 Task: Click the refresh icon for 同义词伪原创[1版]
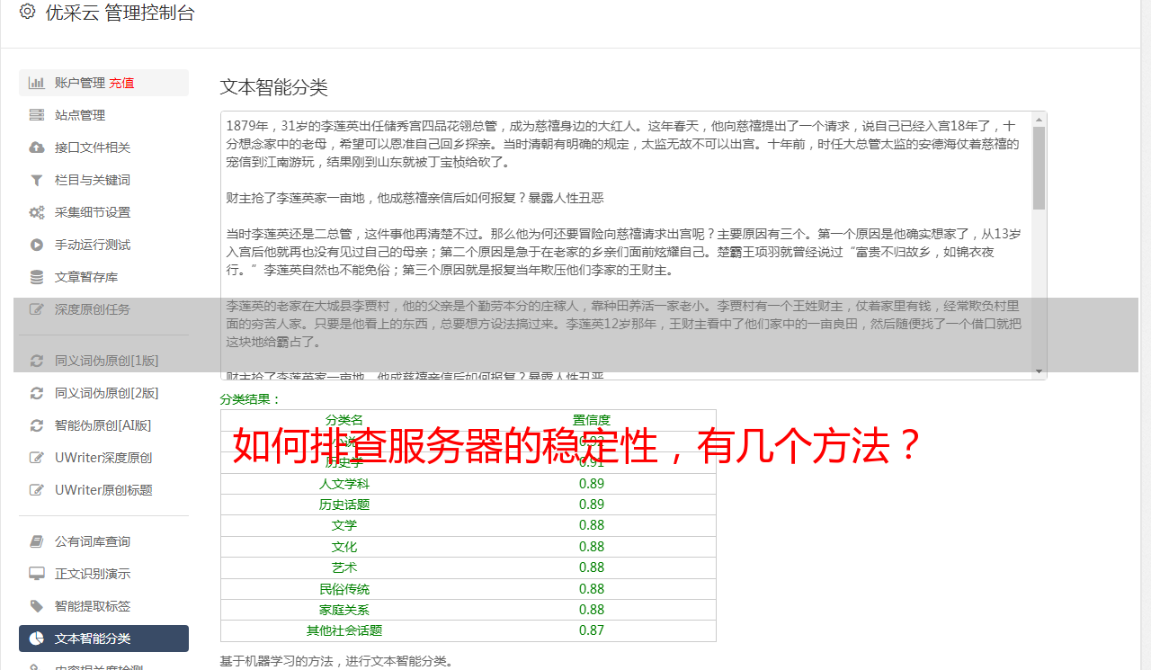37,361
